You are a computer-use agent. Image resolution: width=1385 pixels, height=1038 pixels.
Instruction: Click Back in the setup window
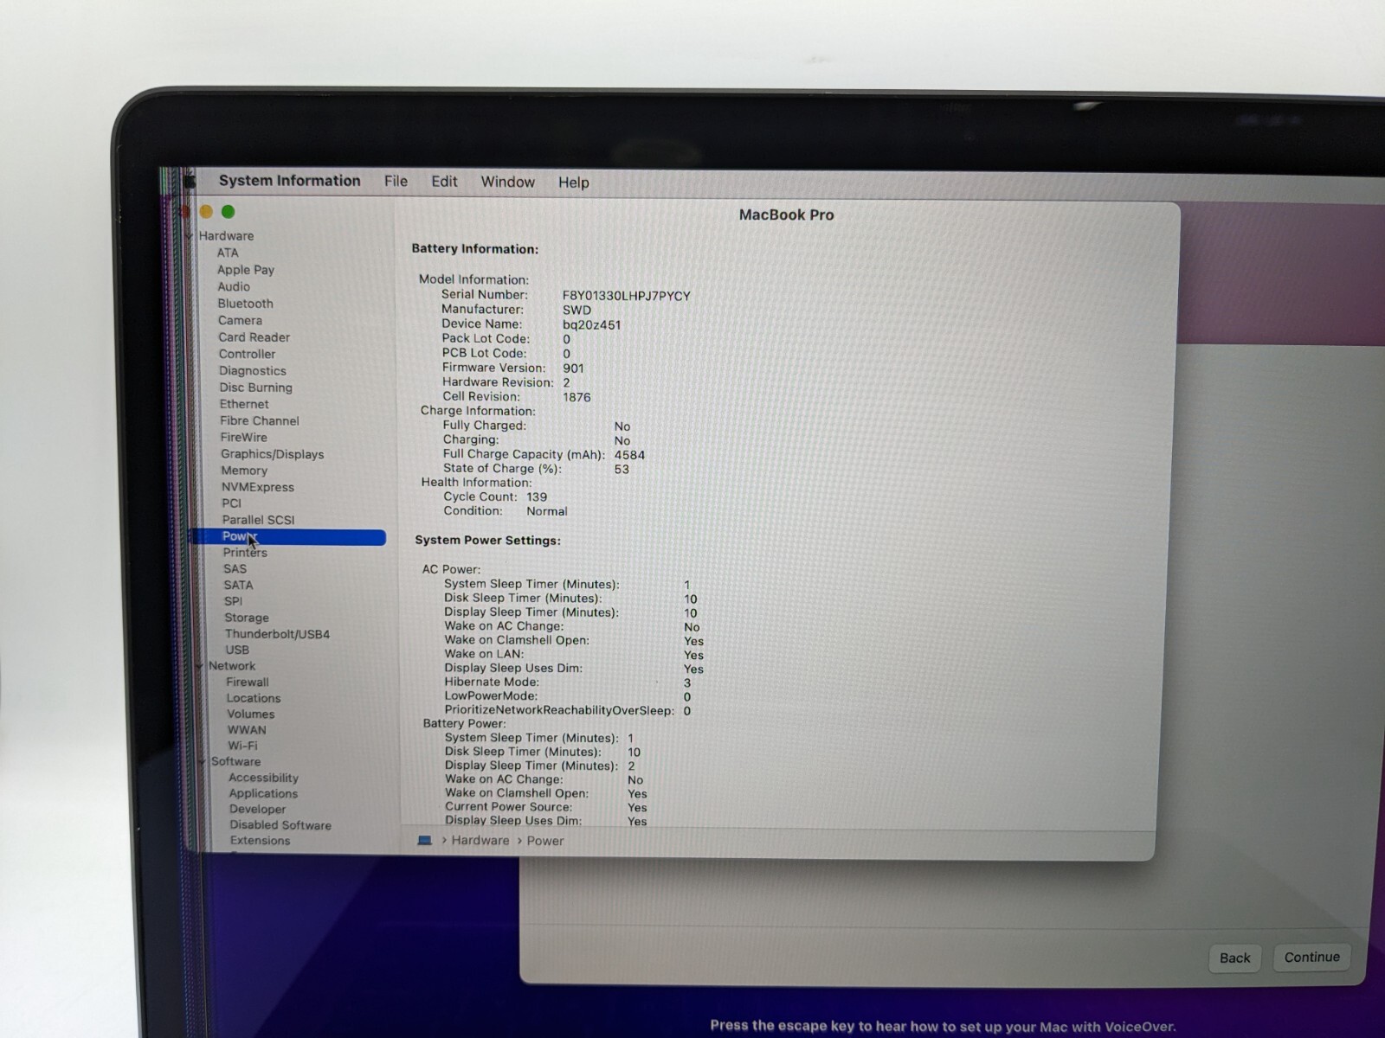(1234, 958)
